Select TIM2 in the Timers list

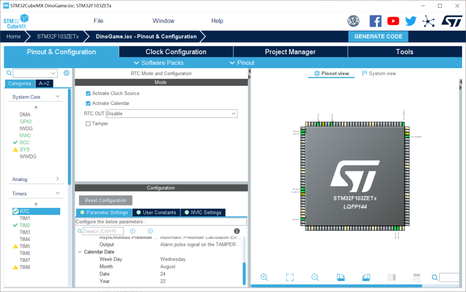coord(25,225)
